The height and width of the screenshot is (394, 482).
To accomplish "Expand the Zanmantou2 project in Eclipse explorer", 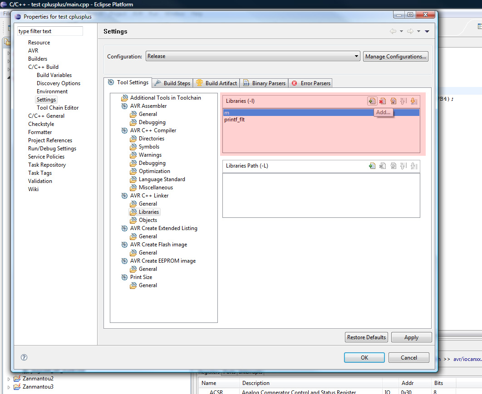I will [9, 379].
